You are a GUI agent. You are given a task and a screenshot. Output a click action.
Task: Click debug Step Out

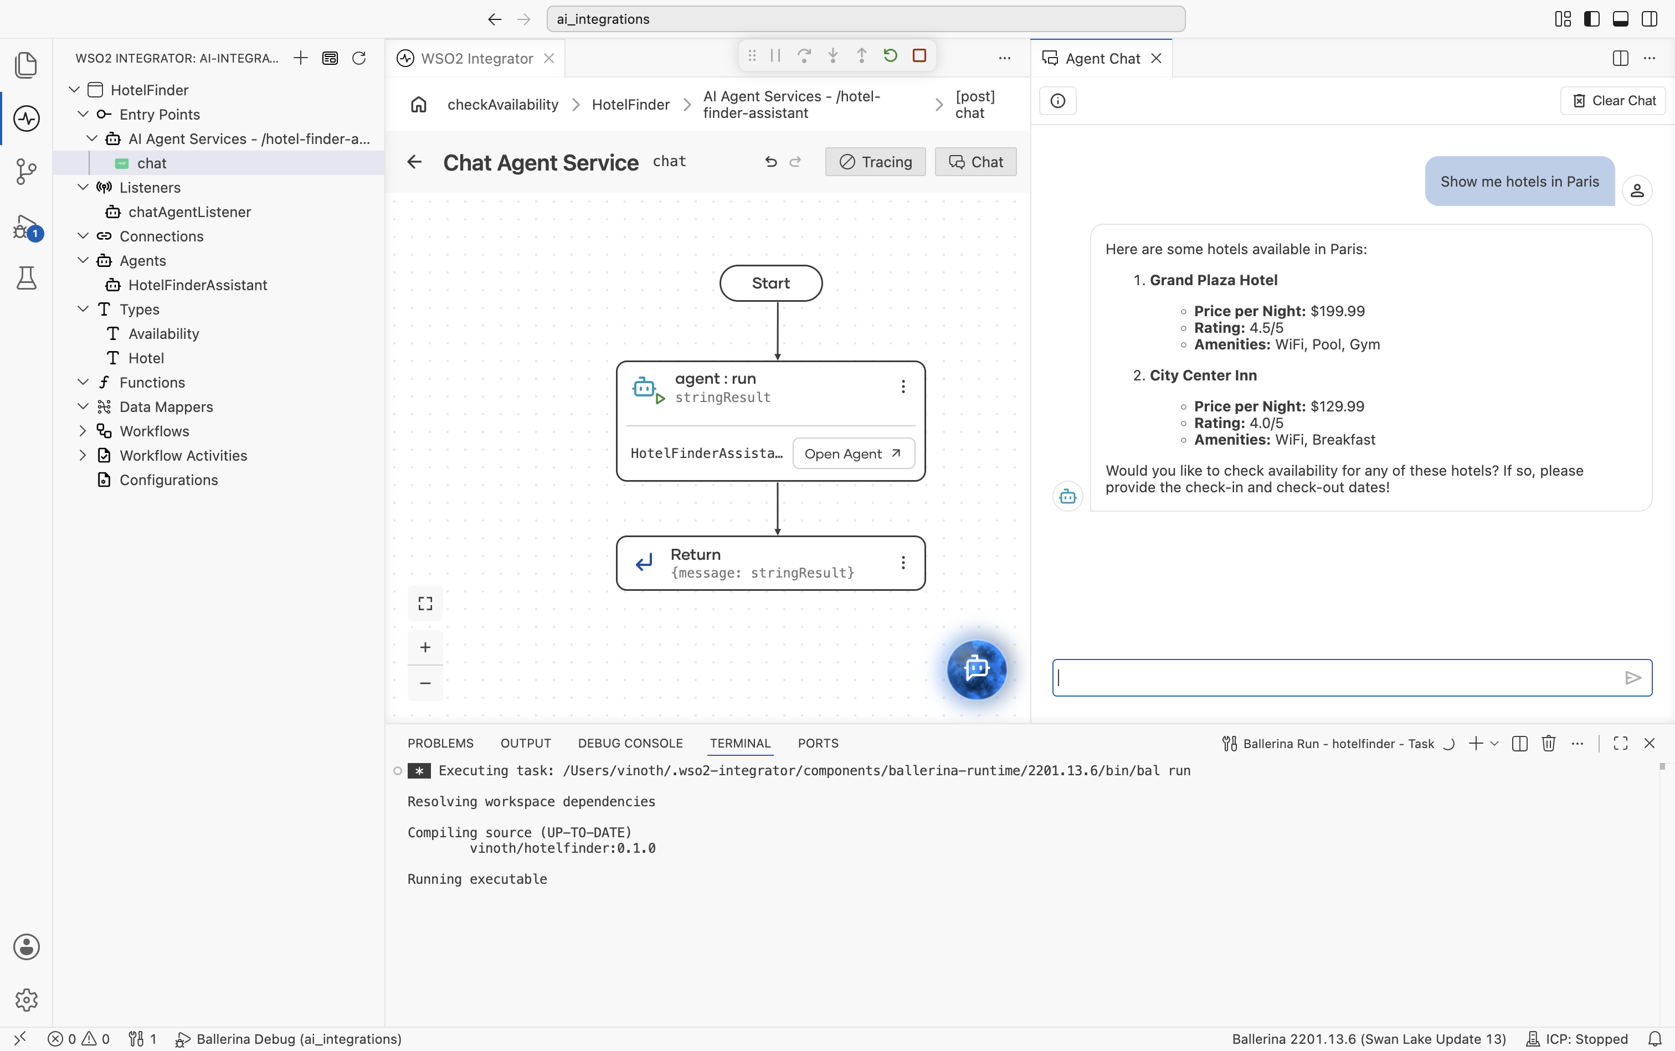tap(861, 55)
